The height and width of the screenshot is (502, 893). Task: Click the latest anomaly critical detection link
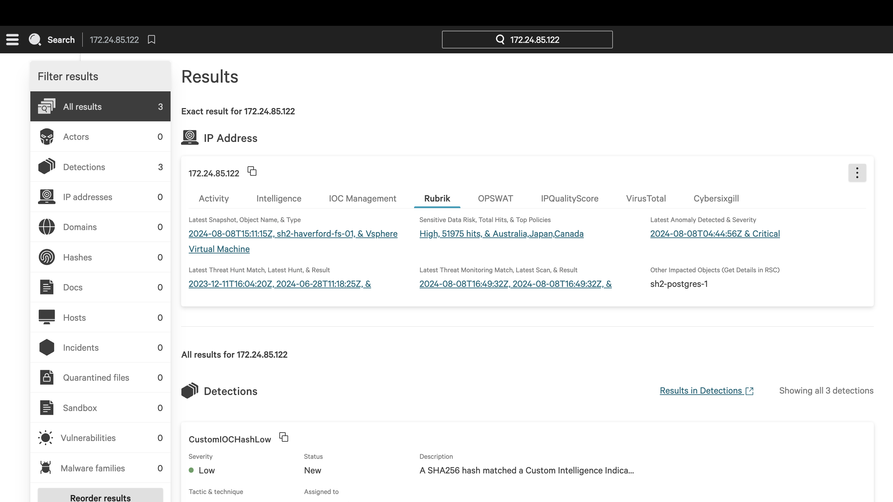pyautogui.click(x=715, y=234)
